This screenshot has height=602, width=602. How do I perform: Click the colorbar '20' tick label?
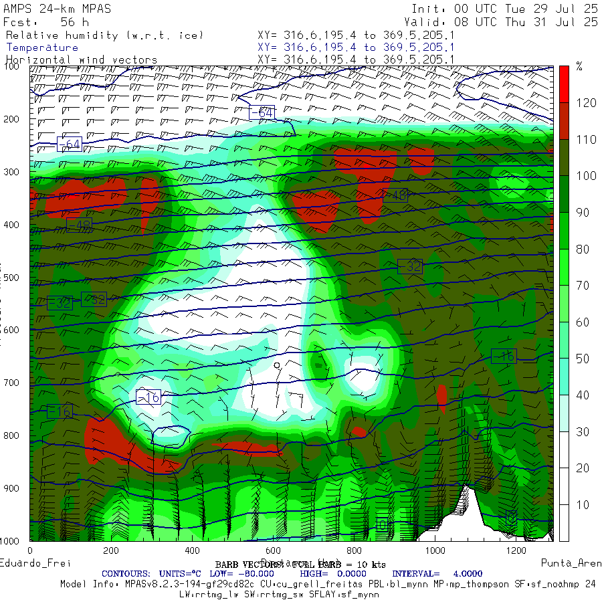click(x=583, y=468)
